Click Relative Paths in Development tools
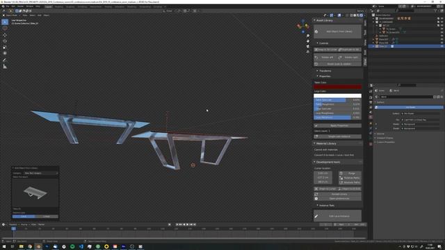Image resolution: width=445 pixels, height=250 pixels. tap(350, 178)
